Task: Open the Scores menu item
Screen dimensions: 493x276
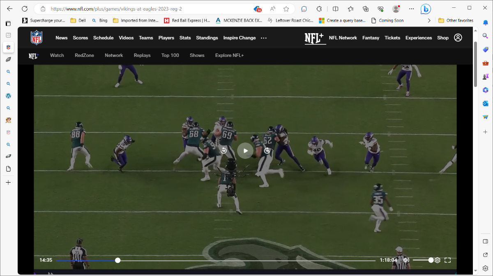Action: 81,38
